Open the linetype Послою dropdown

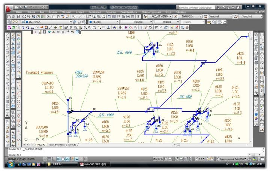pos(151,22)
